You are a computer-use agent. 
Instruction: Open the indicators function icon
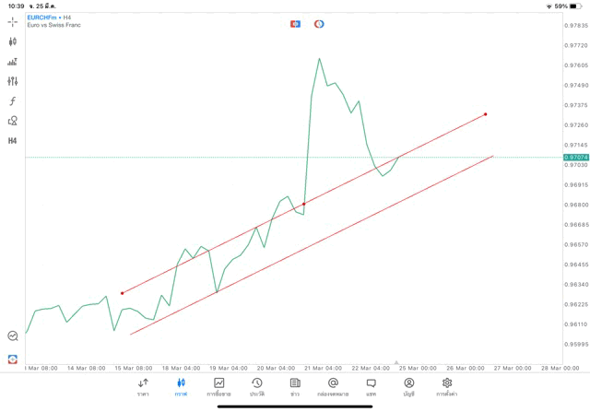[13, 101]
